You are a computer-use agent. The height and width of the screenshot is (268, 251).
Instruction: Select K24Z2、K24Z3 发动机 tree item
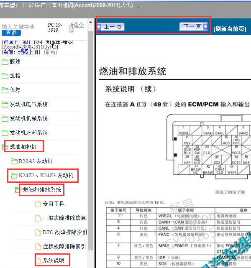click(46, 175)
